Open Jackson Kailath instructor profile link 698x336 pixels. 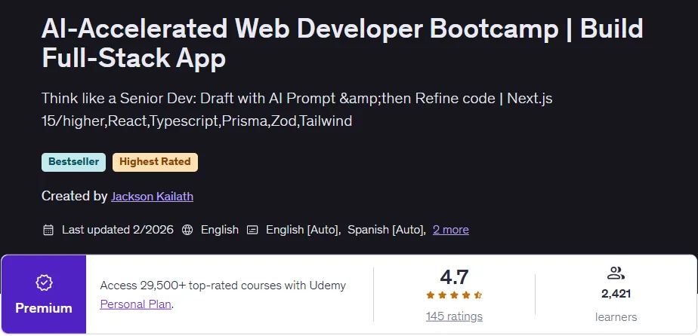click(x=152, y=196)
